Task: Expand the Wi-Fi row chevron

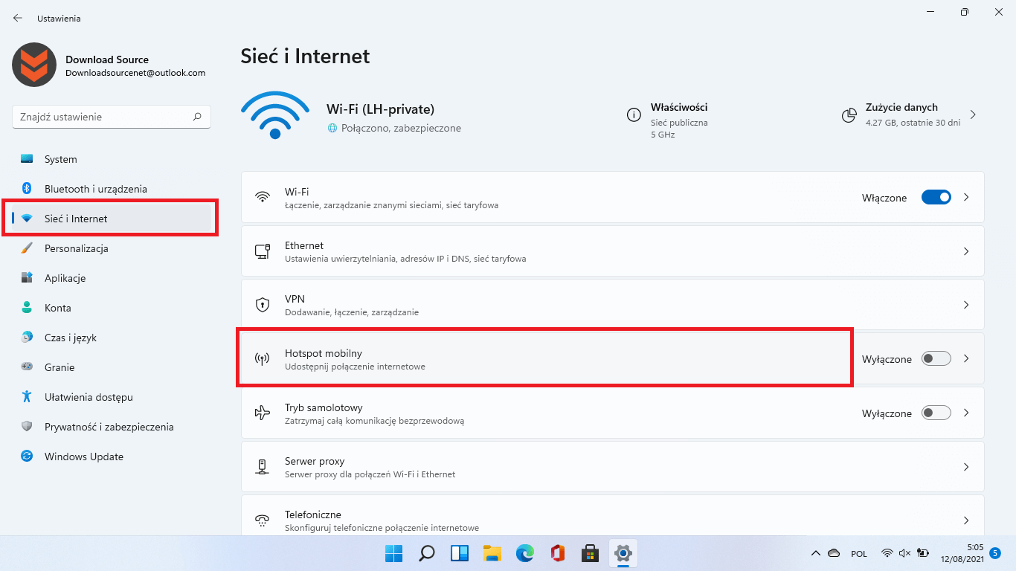Action: tap(966, 198)
